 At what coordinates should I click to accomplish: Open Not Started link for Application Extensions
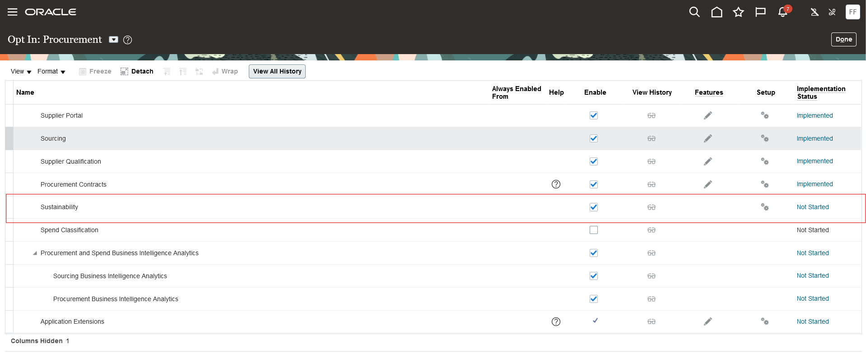pos(813,321)
